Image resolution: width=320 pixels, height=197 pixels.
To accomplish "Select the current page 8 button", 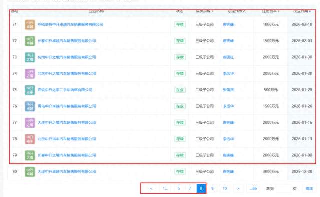I will pyautogui.click(x=201, y=188).
